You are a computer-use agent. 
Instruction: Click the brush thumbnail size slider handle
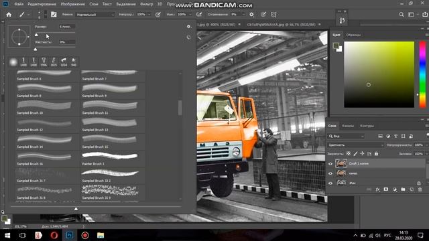point(76,209)
